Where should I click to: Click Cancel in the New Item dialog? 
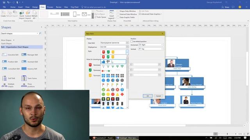158,96
